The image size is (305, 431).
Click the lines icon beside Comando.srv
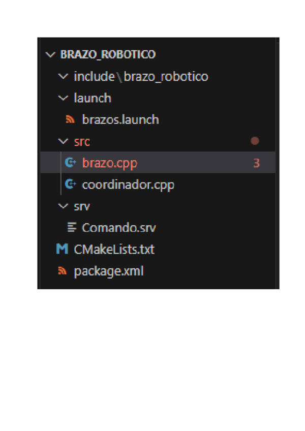click(x=72, y=228)
